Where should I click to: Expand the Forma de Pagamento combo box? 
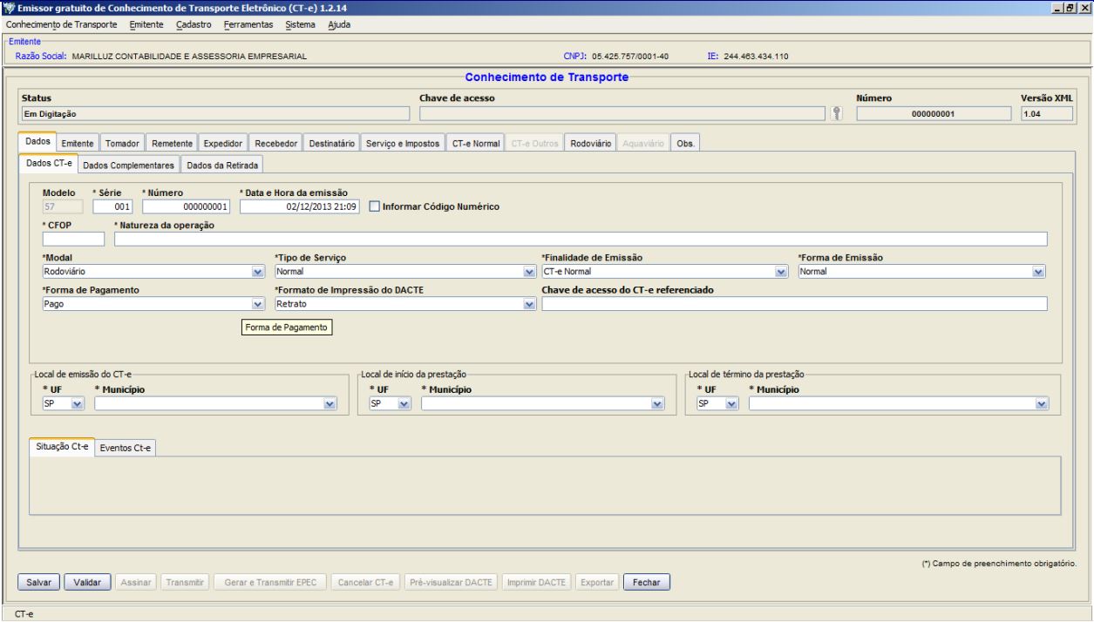pyautogui.click(x=257, y=304)
